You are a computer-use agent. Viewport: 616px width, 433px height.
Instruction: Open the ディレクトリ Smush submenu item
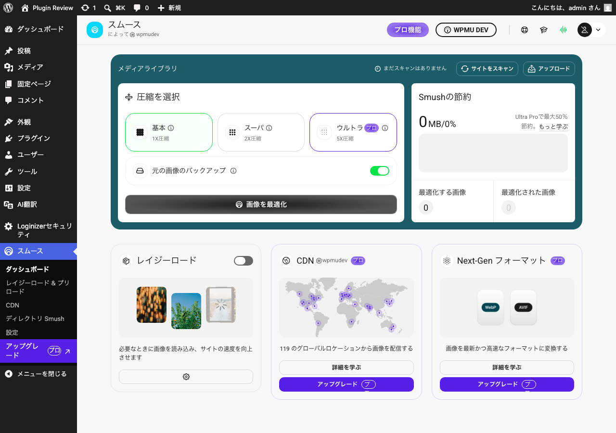pos(38,318)
